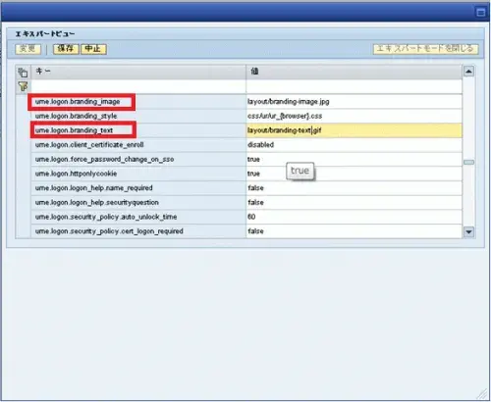This screenshot has height=402, width=491.
Task: Click the キー column filter input field
Action: click(x=138, y=87)
